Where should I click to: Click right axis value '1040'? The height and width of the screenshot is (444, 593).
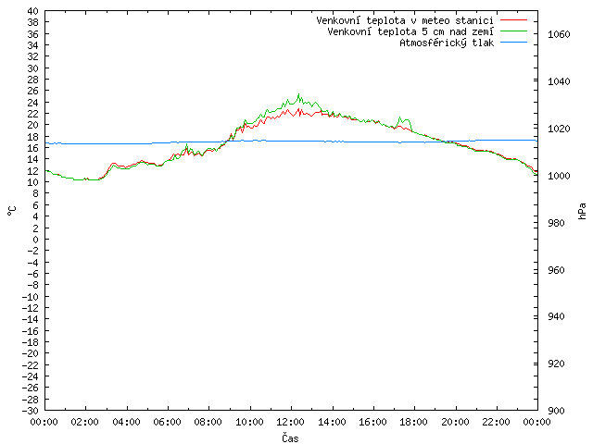(559, 81)
